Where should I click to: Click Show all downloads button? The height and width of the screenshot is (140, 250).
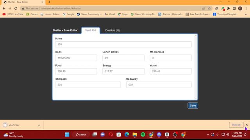coord(236,125)
